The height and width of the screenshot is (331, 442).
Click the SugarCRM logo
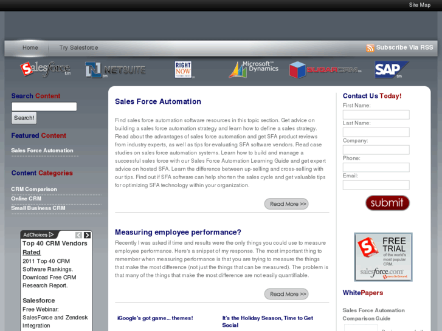(x=325, y=70)
